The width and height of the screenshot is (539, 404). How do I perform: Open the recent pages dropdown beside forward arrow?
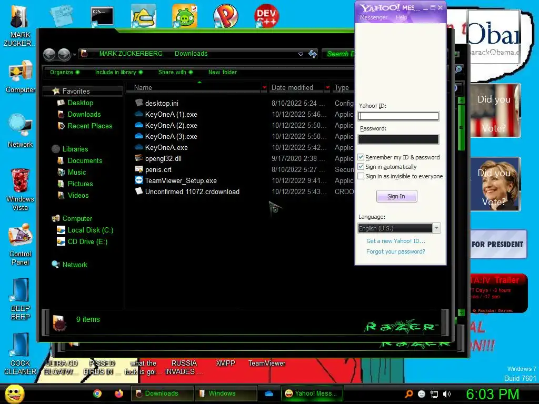tap(74, 55)
